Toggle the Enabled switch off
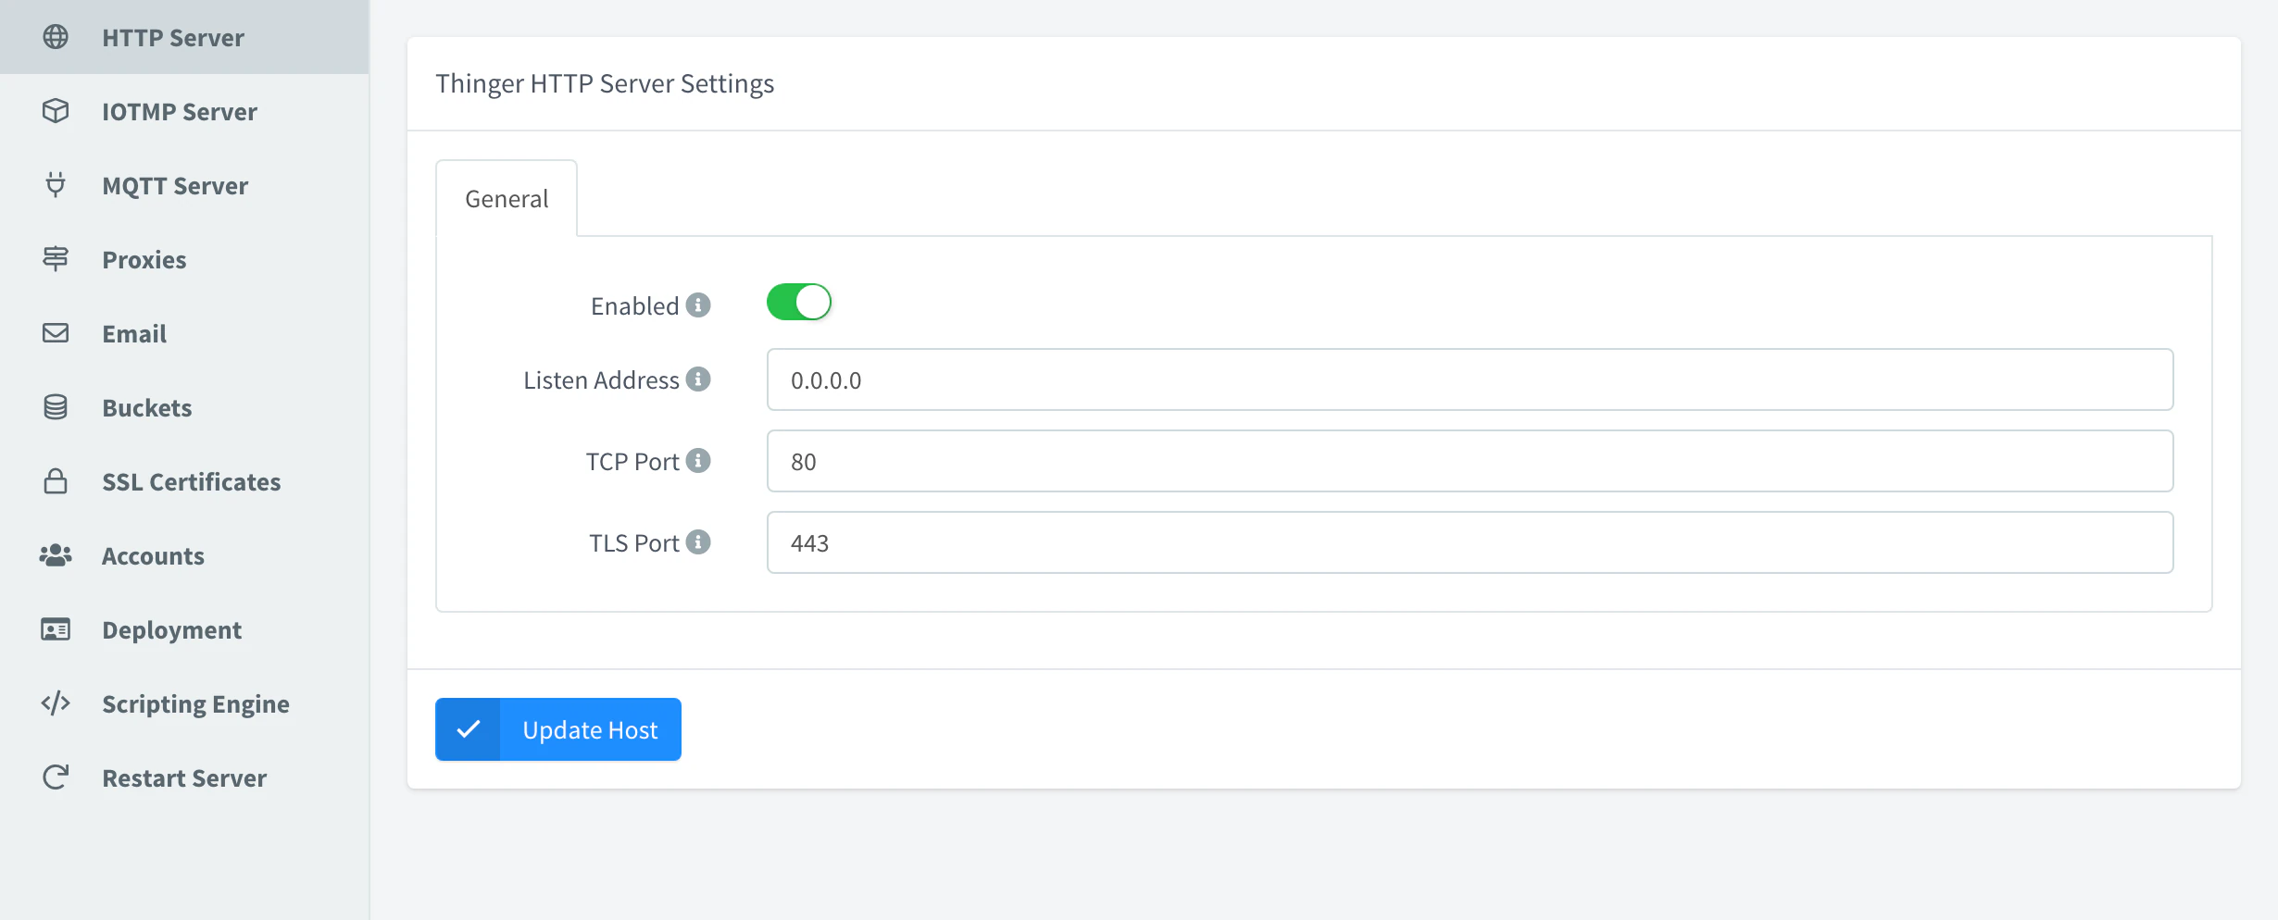The height and width of the screenshot is (920, 2278). tap(799, 302)
